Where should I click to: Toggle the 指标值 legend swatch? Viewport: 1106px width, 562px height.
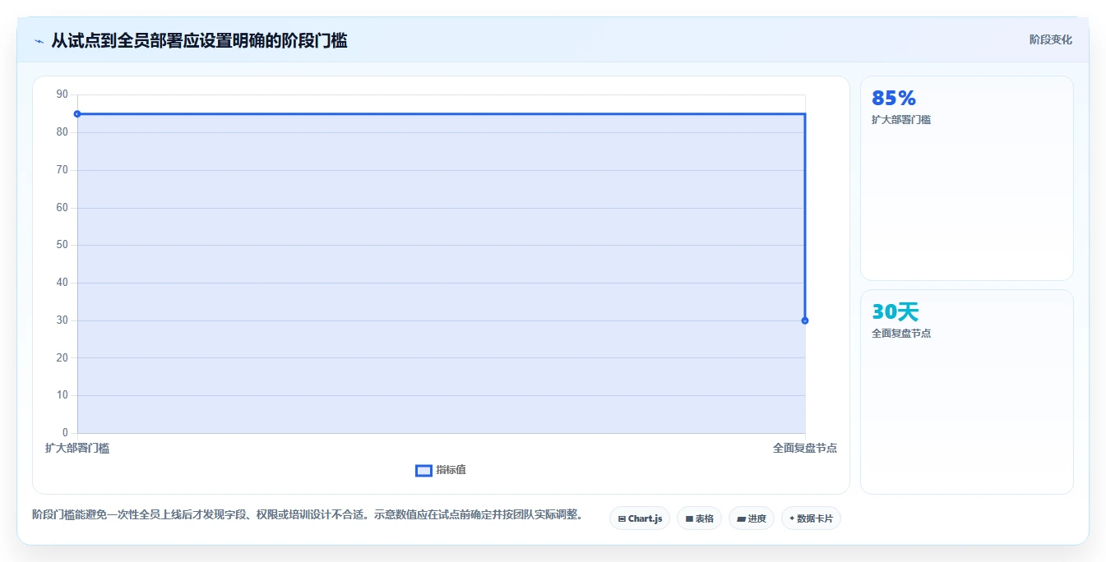click(423, 471)
